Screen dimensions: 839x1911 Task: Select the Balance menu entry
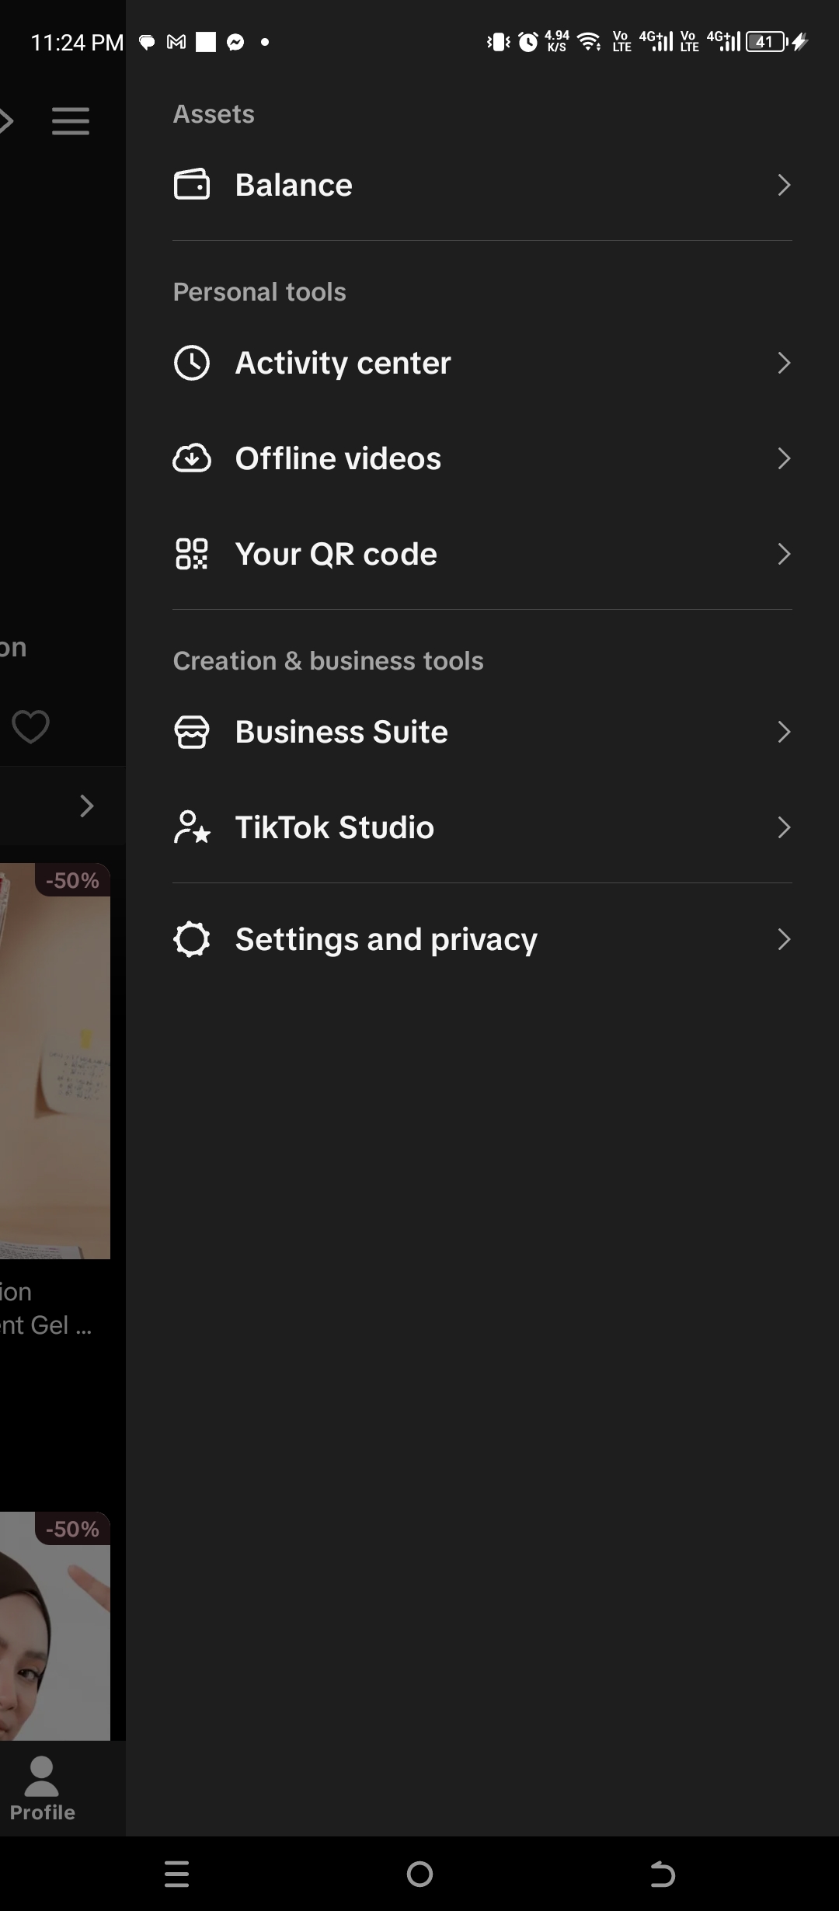[482, 185]
